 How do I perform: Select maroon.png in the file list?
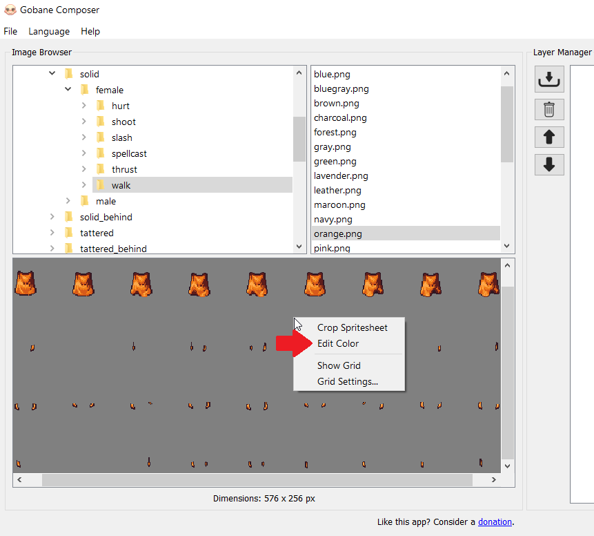click(339, 204)
